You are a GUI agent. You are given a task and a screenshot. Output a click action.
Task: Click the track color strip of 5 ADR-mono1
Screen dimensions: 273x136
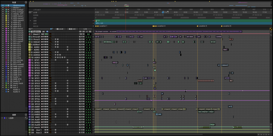(6, 16)
